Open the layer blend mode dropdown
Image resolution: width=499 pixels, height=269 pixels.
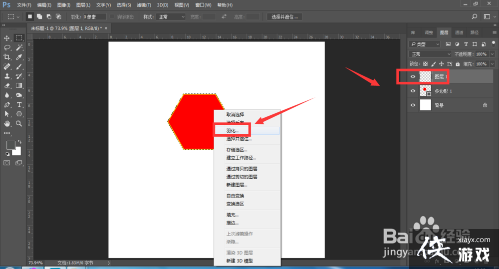[x=430, y=54]
